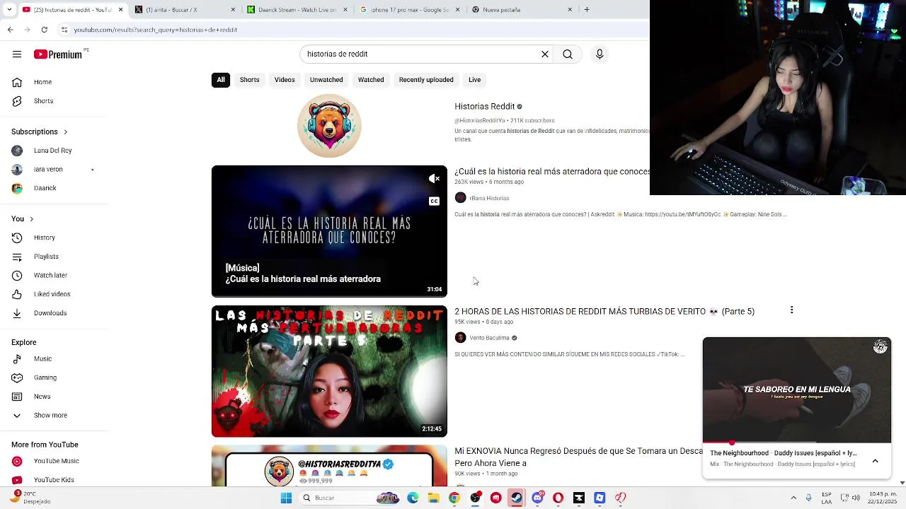Screen dimensions: 906x509
Task: Open YouTube Kids from sidebar
Action: (x=54, y=480)
